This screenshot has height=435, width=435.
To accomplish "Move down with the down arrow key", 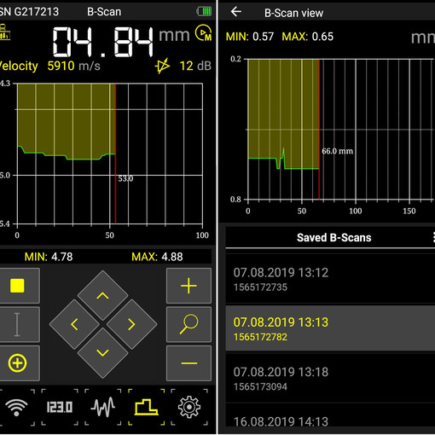I will (x=102, y=353).
